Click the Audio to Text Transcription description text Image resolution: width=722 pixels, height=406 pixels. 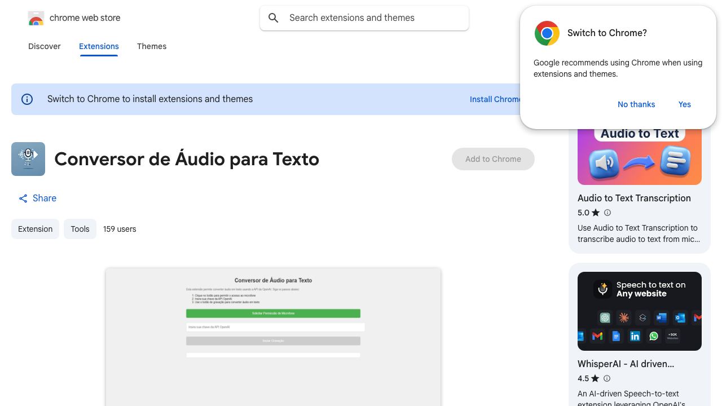(638, 233)
